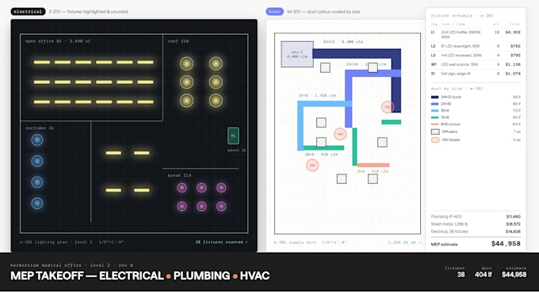This screenshot has height=293, width=539.
Task: Click the VAV box below the 10×8 cfm label
Action: tap(312, 166)
